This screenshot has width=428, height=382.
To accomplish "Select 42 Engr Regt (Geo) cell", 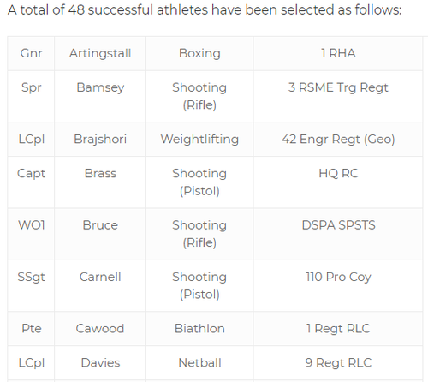I will point(338,140).
